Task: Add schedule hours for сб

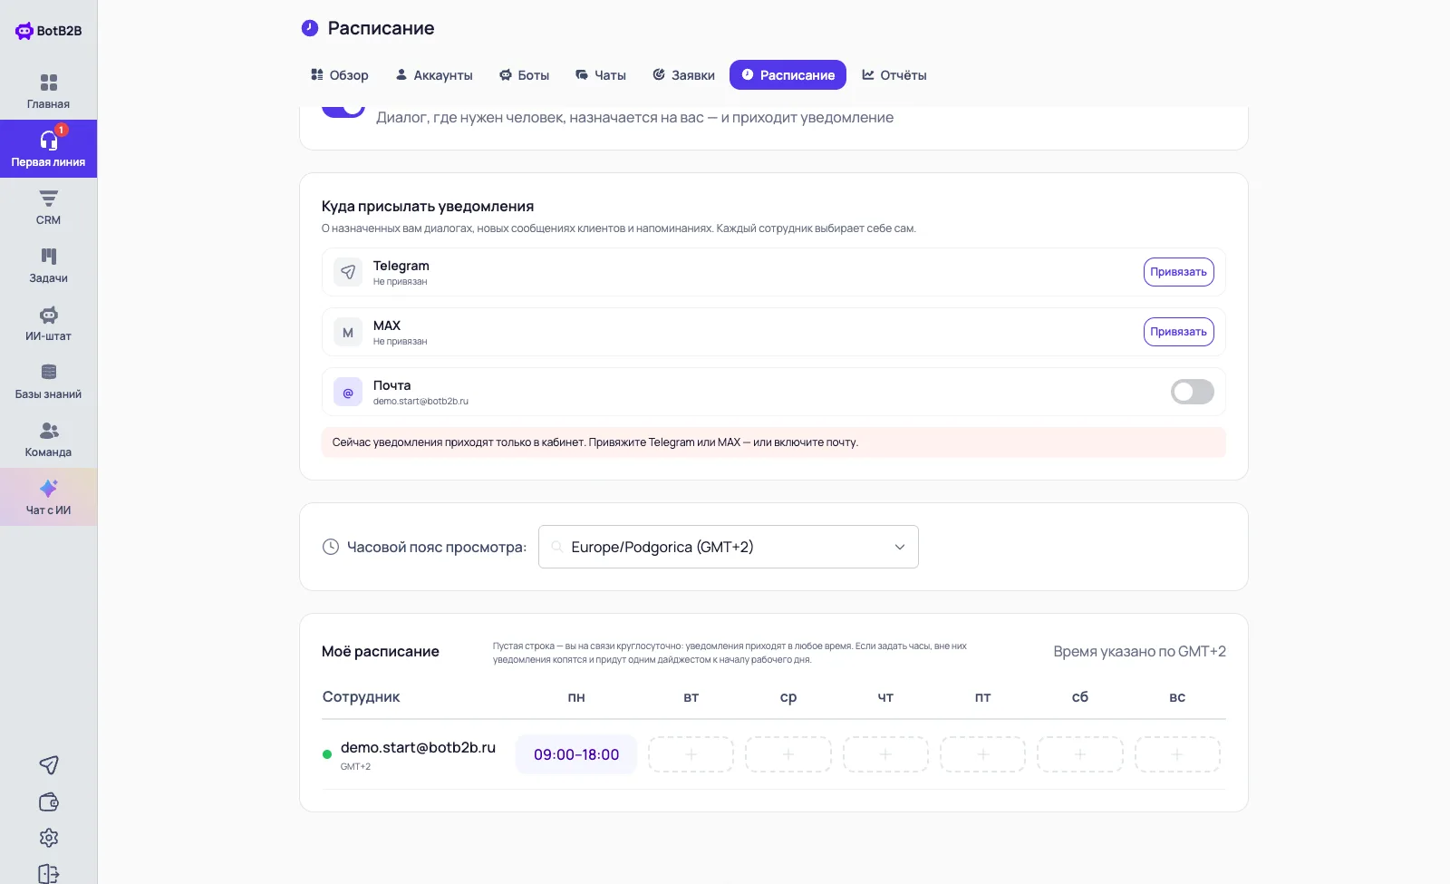Action: [1080, 754]
